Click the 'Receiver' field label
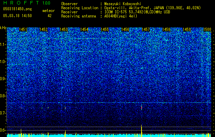The image size is (215, 137). pyautogui.click(x=69, y=12)
